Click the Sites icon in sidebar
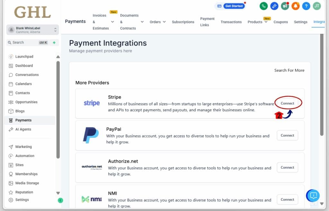 click(11, 165)
